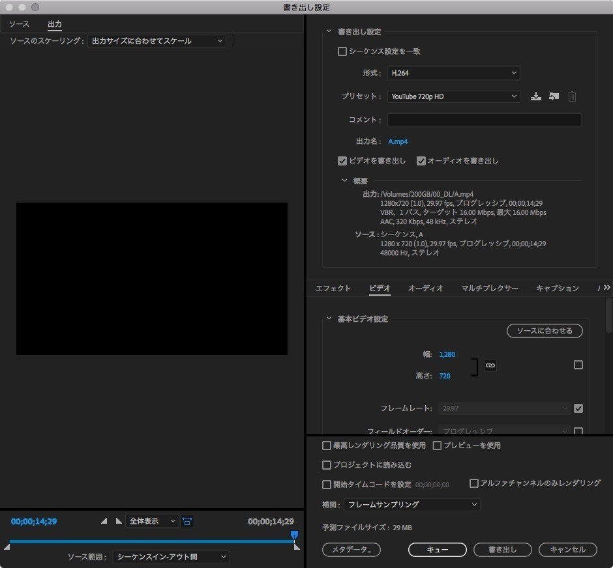Uncheck ビデオを書き出し checkbox
This screenshot has width=613, height=568.
pyautogui.click(x=342, y=161)
